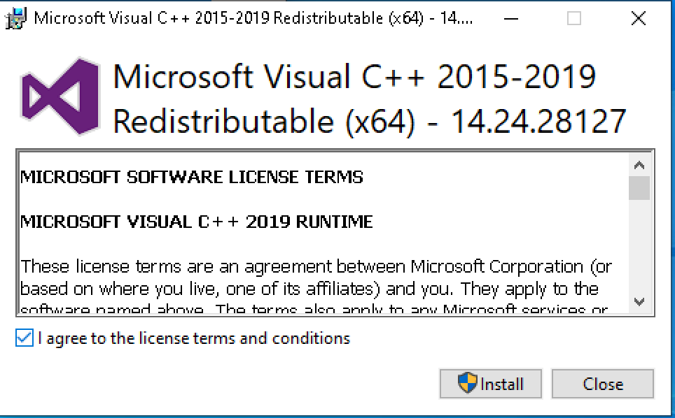The height and width of the screenshot is (418, 675).
Task: Click the purple Visual Studio logo
Action: (60, 96)
